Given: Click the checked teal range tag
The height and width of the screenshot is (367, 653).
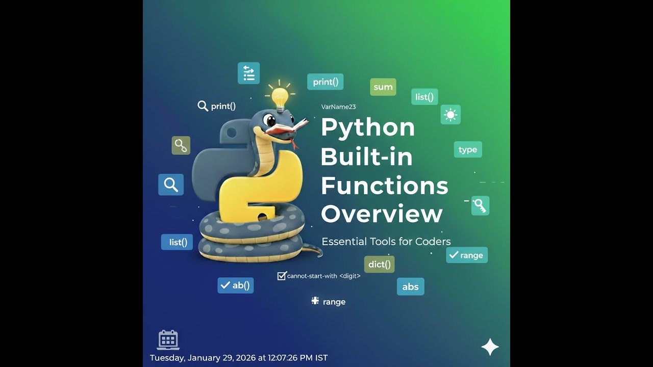Looking at the screenshot, I should click(x=467, y=255).
